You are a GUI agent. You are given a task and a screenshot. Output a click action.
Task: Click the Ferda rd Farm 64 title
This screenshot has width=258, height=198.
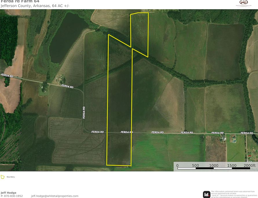20,1
